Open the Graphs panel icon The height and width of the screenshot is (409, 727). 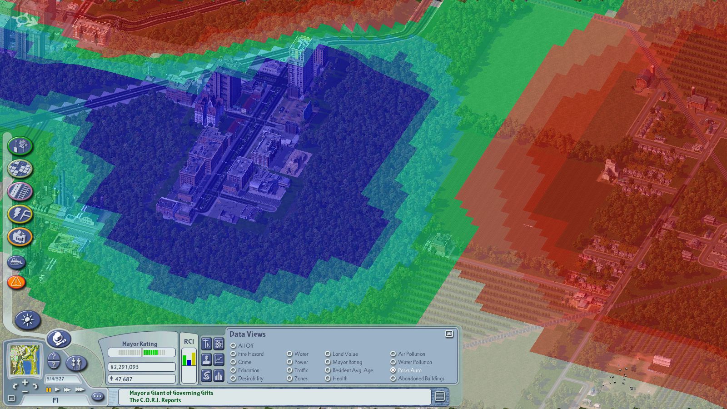(x=219, y=360)
